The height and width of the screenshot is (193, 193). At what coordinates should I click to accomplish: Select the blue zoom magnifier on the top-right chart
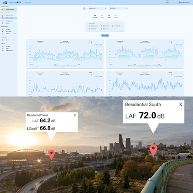[178, 45]
